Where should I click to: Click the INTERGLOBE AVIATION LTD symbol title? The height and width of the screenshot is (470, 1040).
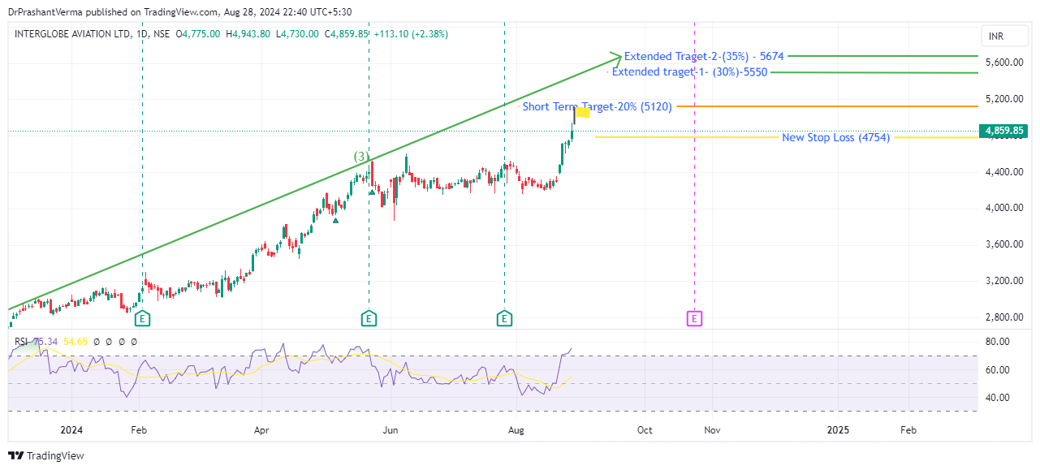pos(72,34)
